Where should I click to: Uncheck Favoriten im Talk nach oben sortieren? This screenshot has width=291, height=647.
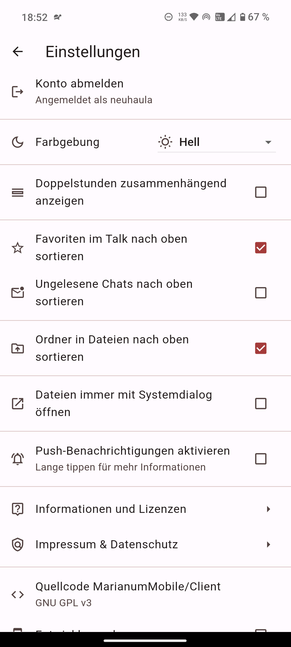click(261, 248)
